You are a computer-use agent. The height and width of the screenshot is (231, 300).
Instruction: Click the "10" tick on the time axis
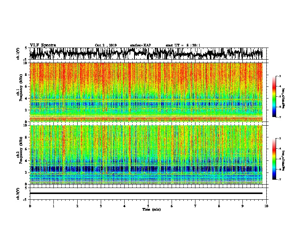coord(266,206)
